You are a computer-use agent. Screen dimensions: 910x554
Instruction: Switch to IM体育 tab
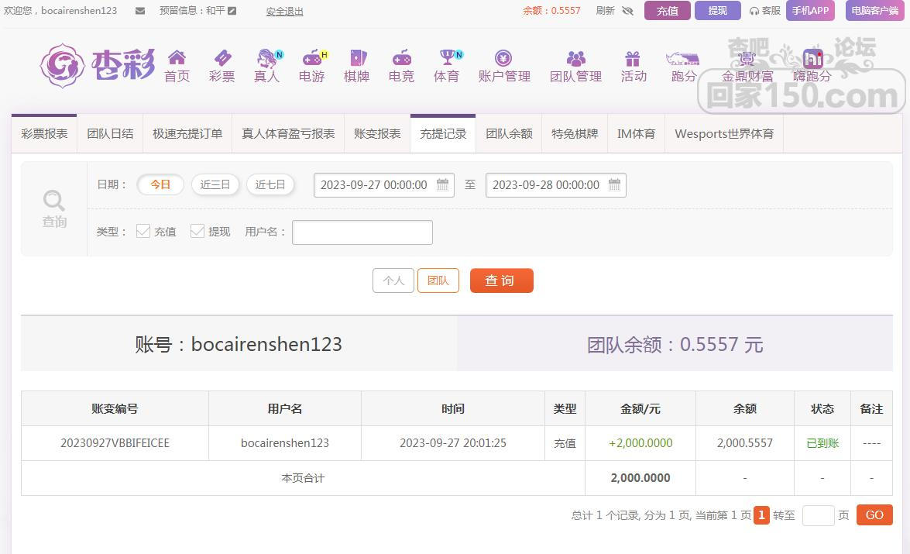coord(636,133)
